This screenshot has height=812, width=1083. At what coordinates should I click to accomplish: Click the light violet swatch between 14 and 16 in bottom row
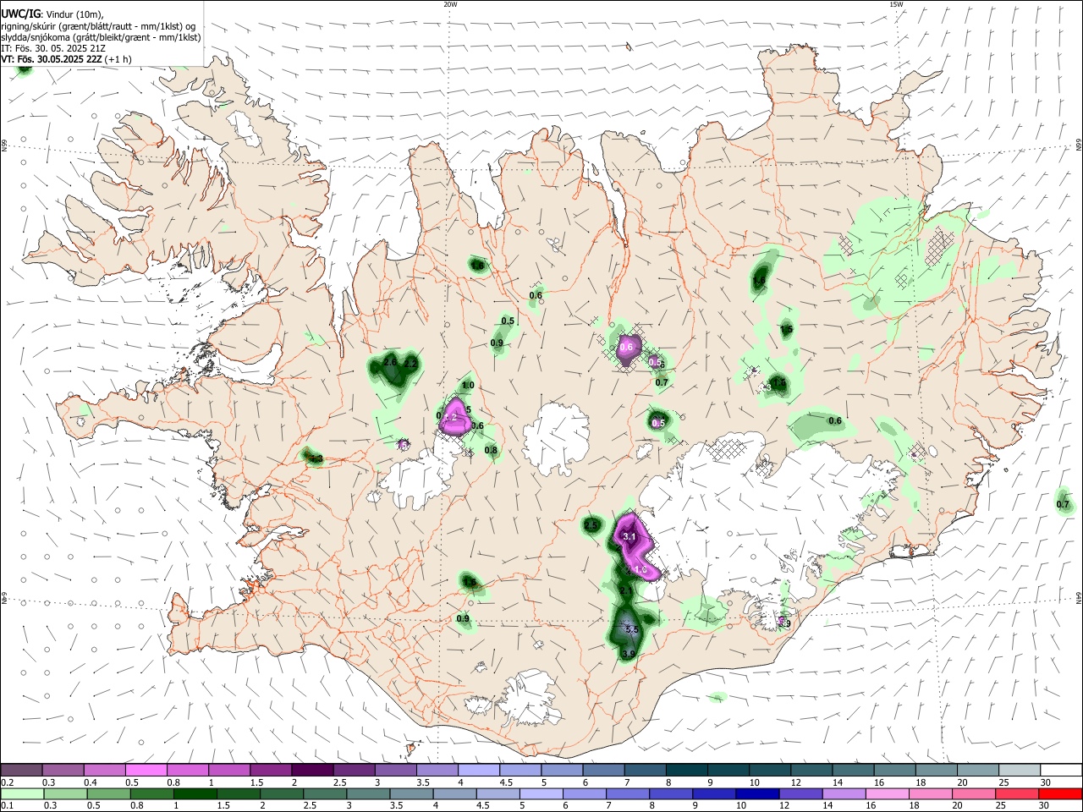pyautogui.click(x=844, y=793)
